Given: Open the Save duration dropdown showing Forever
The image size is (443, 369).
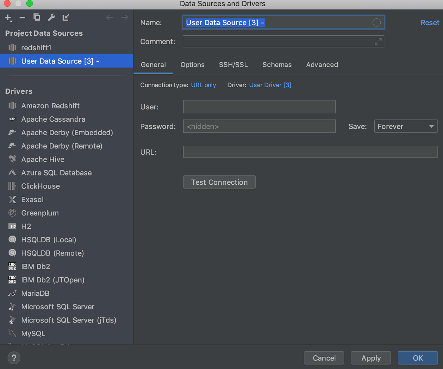Looking at the screenshot, I should [x=406, y=126].
